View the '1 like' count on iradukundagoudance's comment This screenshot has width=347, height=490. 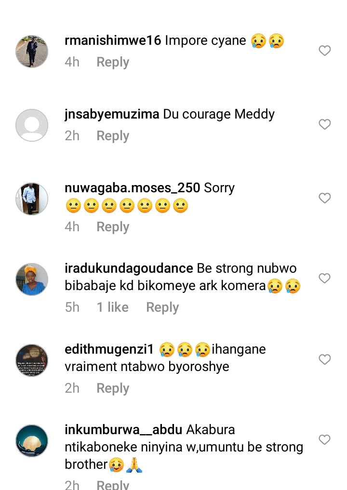coord(113,307)
